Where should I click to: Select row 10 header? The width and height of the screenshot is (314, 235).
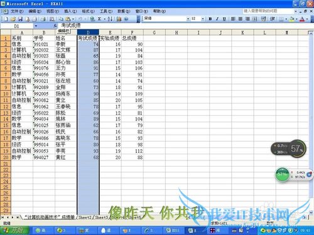click(6, 94)
